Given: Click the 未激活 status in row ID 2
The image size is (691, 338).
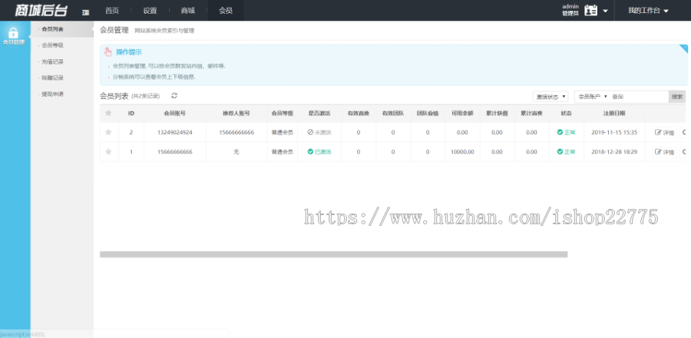Looking at the screenshot, I should [x=319, y=132].
